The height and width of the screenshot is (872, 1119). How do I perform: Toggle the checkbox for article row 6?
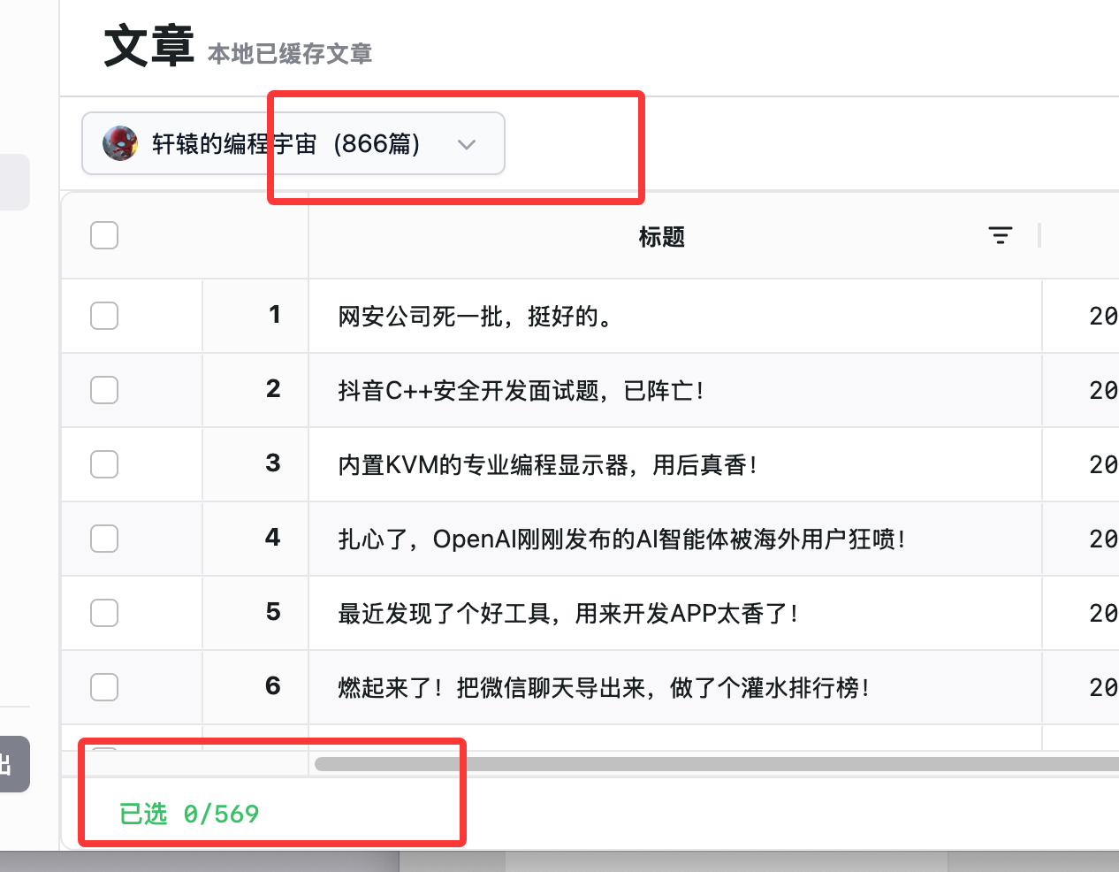click(104, 687)
